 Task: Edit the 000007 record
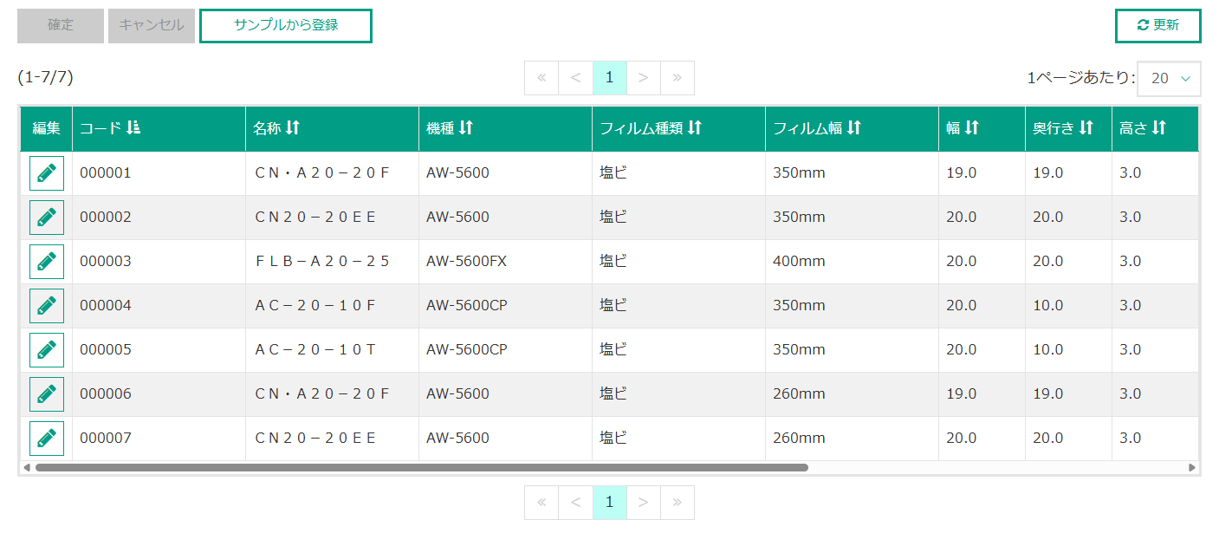pyautogui.click(x=47, y=439)
